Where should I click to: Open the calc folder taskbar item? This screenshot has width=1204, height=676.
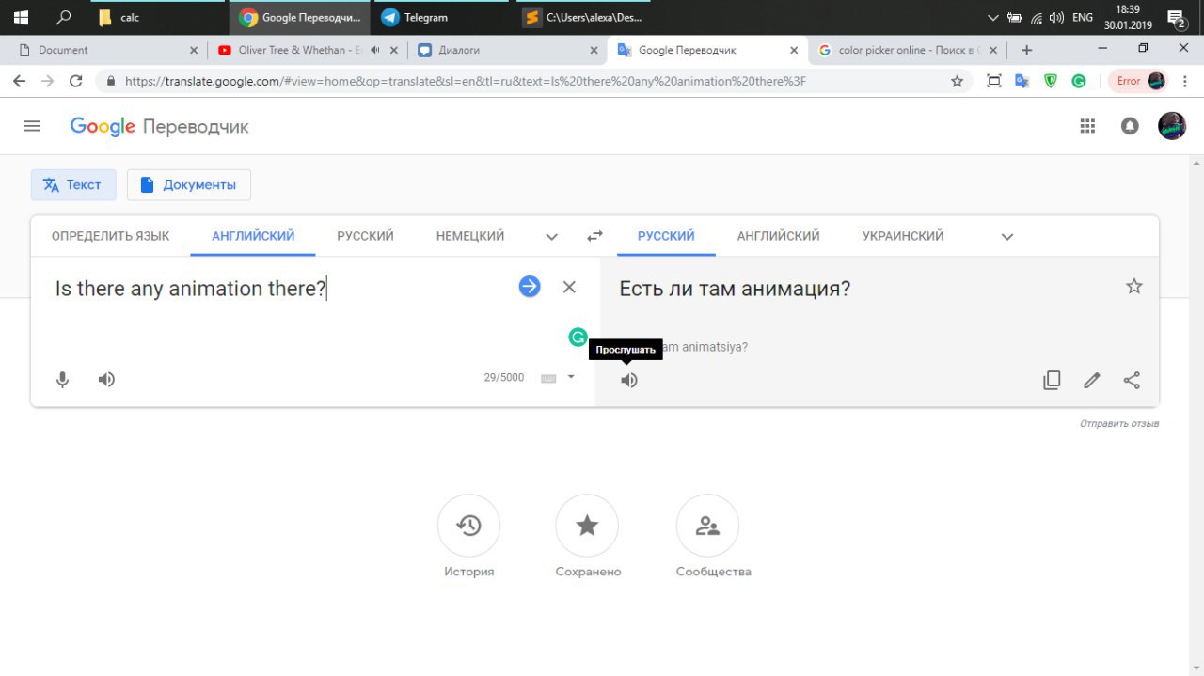pyautogui.click(x=155, y=17)
